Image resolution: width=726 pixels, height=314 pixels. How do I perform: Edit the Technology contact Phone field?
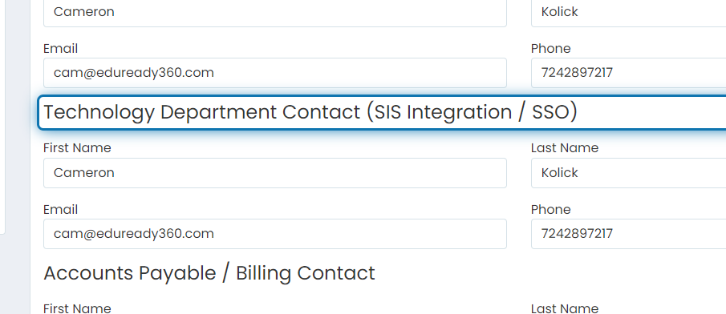628,234
